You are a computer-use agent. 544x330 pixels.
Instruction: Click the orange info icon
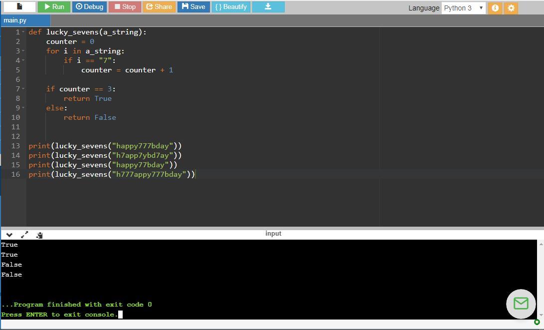495,8
